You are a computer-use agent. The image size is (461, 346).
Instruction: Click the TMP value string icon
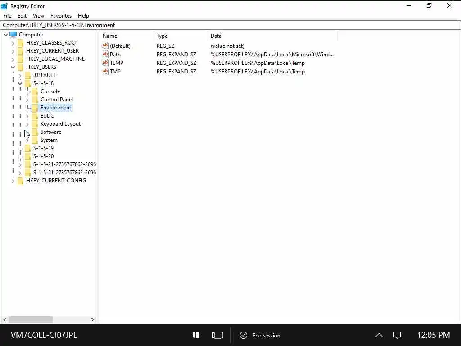[105, 71]
